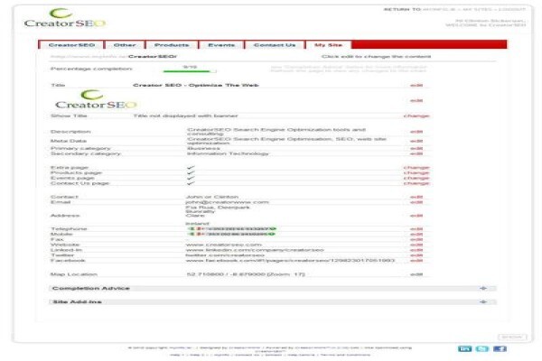Click the twitter.com/creatorseo value

coord(225,255)
